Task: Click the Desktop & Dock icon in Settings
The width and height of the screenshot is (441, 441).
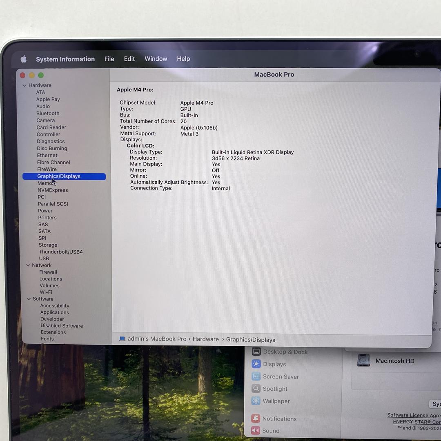Action: [x=256, y=352]
